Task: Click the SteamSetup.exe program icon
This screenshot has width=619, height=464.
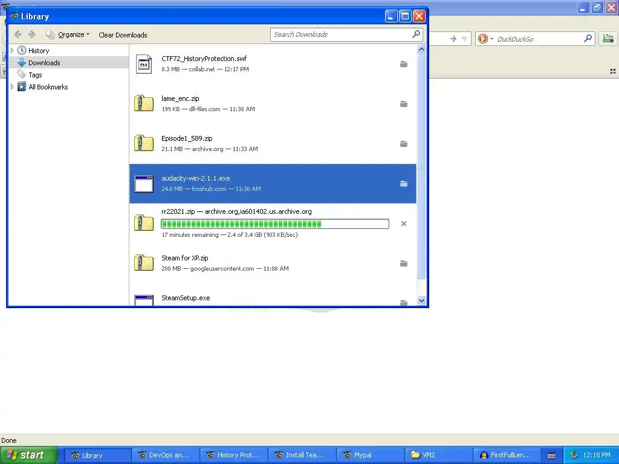Action: pos(144,300)
